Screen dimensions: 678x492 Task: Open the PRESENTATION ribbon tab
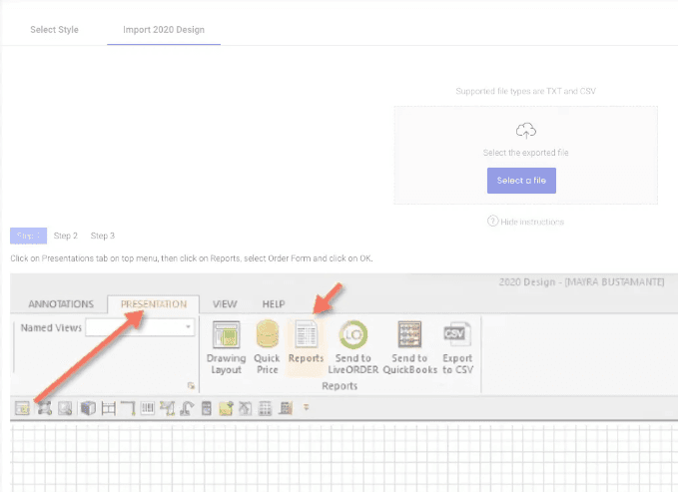[x=154, y=304]
